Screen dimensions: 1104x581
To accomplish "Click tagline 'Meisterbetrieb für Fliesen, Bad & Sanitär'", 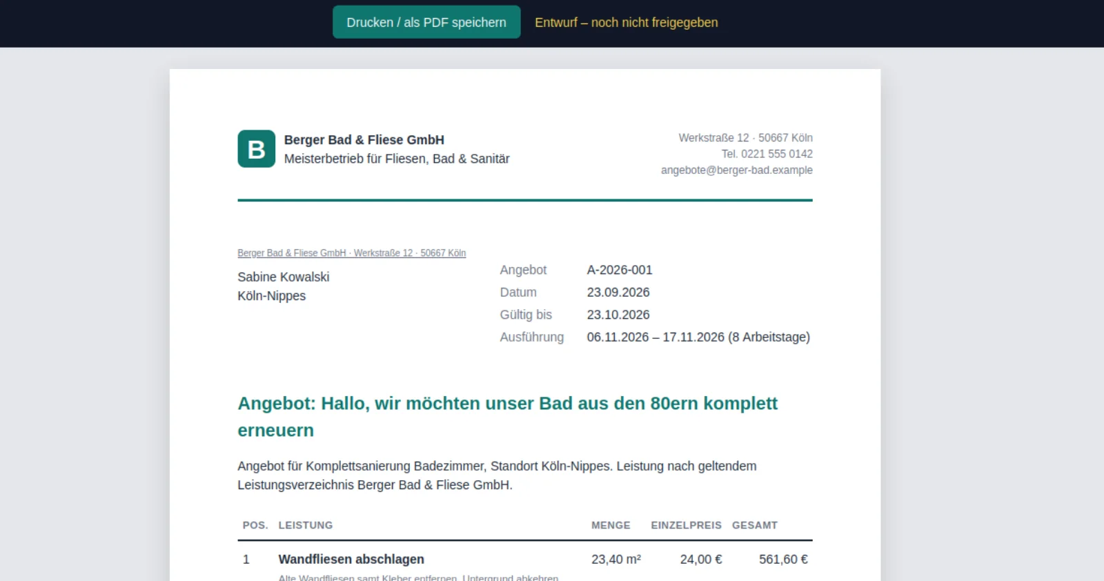I will [397, 159].
